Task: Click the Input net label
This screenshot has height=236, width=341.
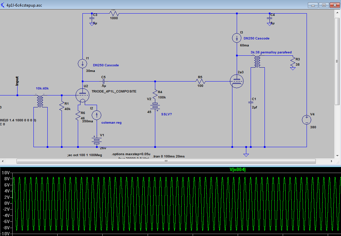Action: 17,81
